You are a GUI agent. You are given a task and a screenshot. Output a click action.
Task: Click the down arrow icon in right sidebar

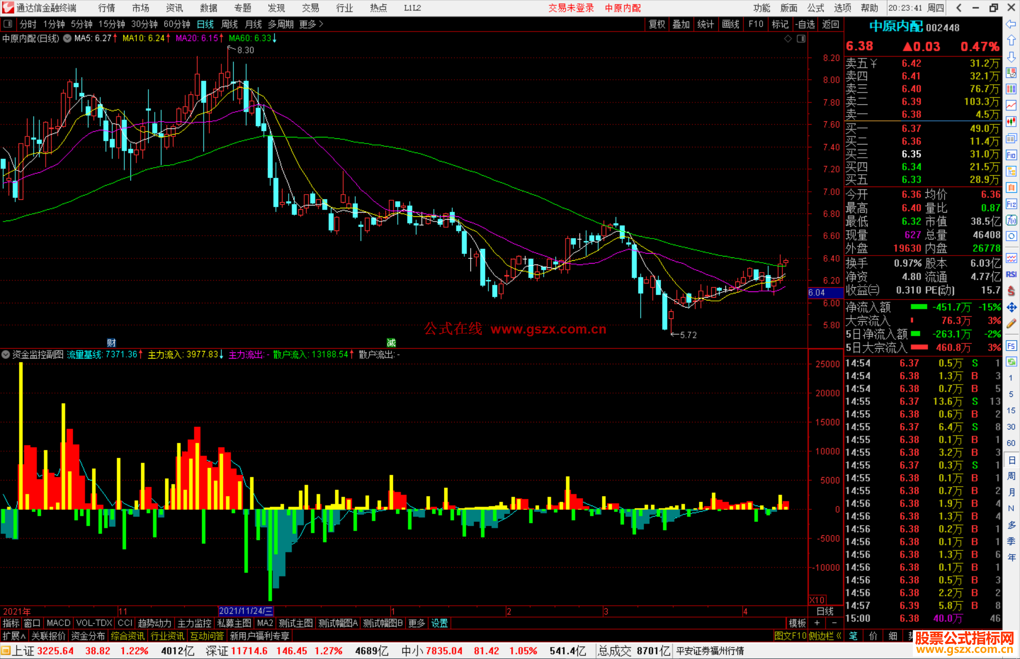click(x=1011, y=57)
